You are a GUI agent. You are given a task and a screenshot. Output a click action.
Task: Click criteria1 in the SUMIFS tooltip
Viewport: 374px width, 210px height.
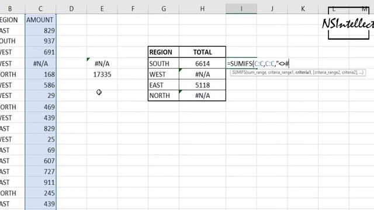(303, 72)
